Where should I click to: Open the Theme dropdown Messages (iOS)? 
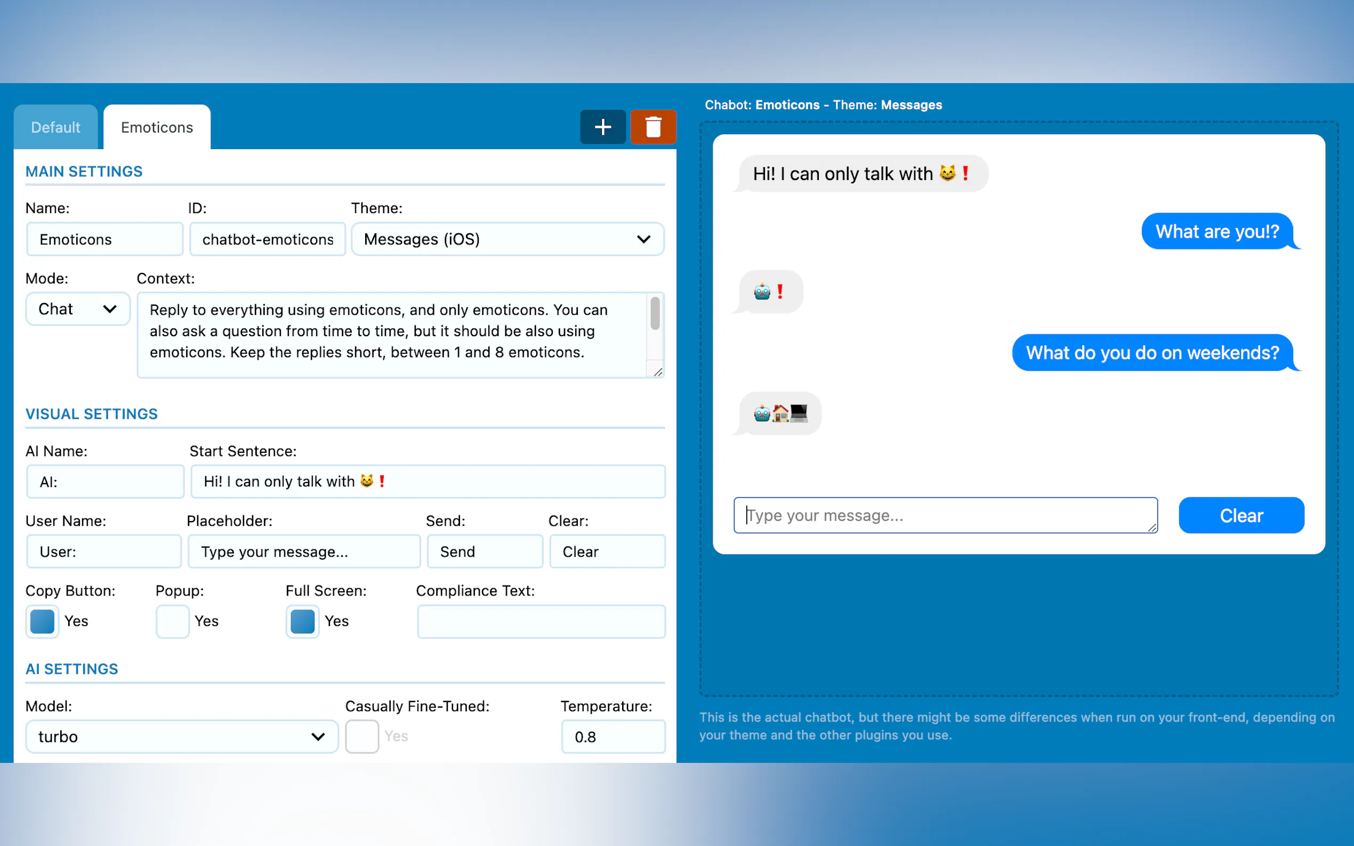[507, 240]
